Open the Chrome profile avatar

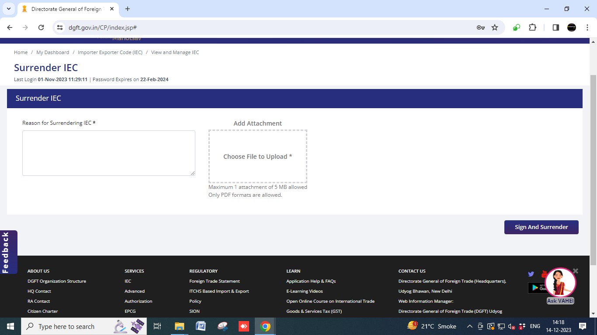tap(572, 27)
